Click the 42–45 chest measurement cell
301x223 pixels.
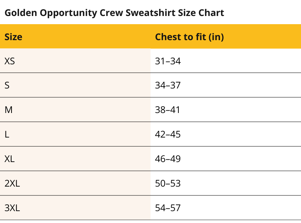[168, 135]
